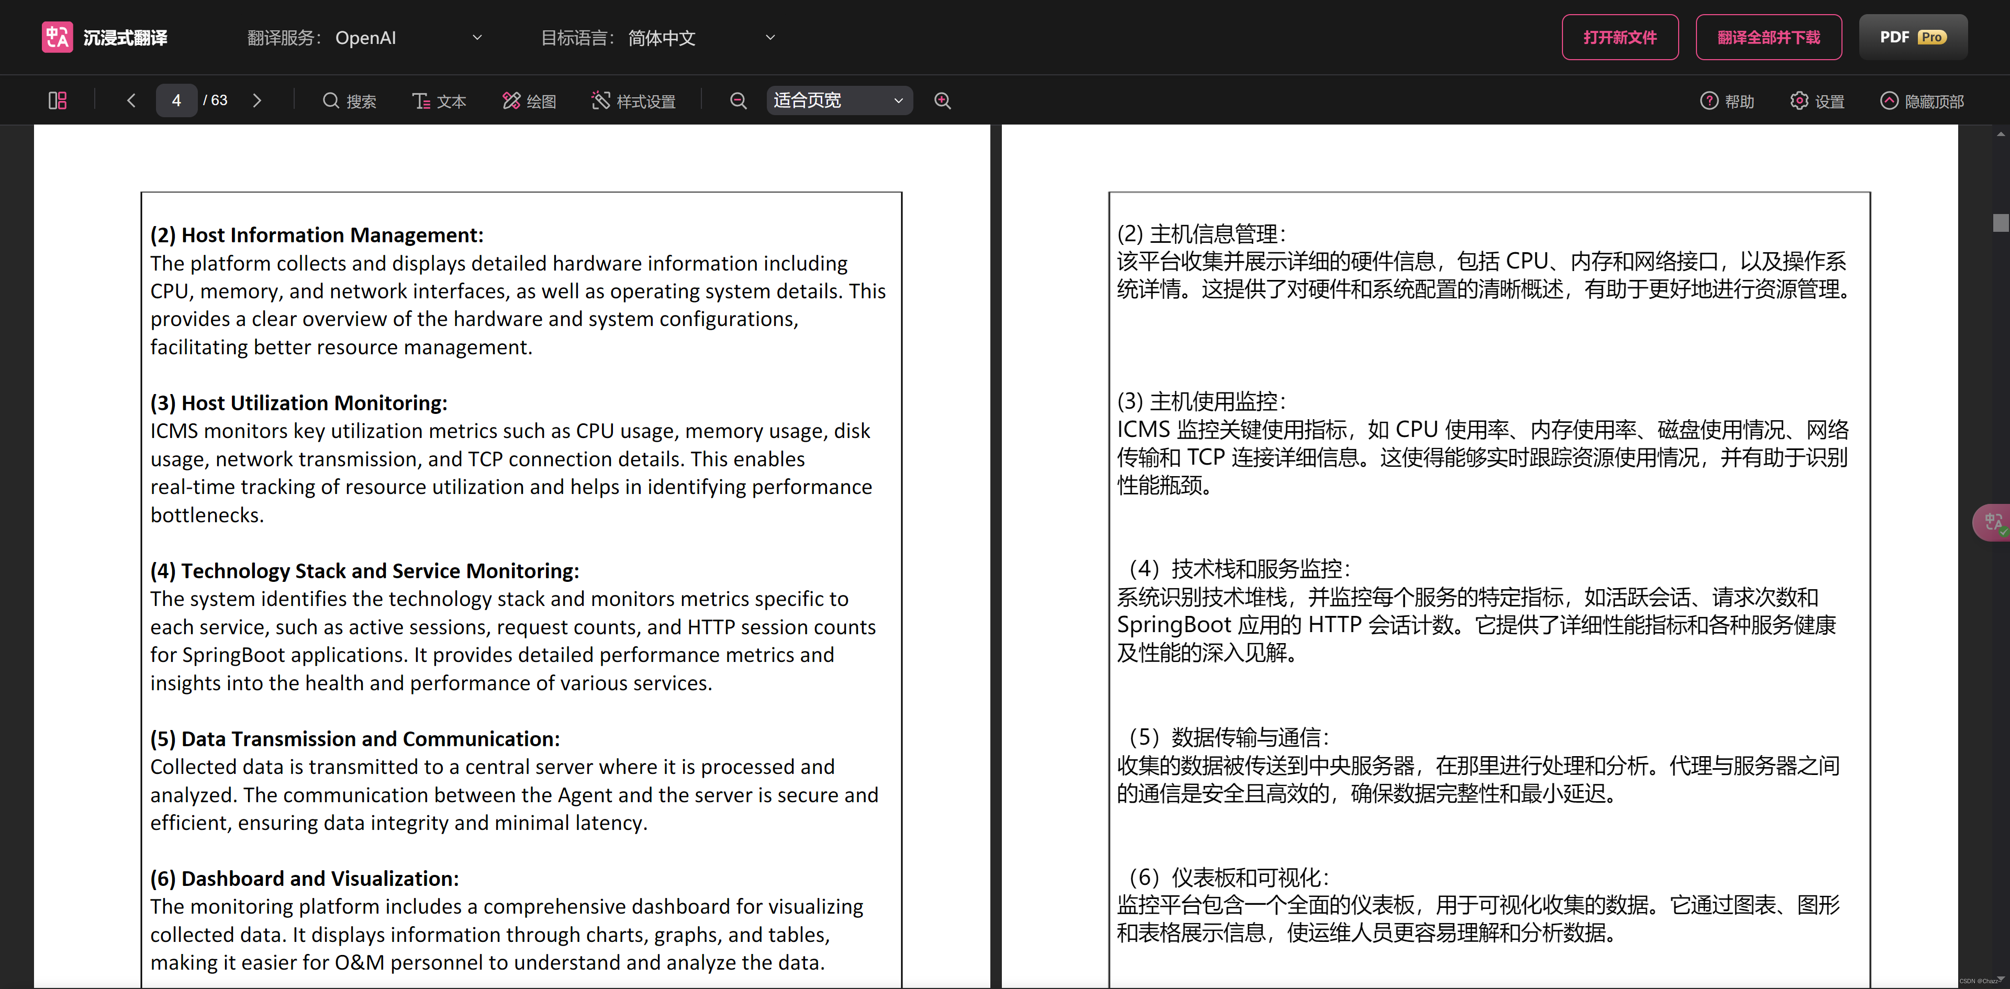This screenshot has height=989, width=2010.
Task: Click the zoom in magnifier icon
Action: [x=943, y=100]
